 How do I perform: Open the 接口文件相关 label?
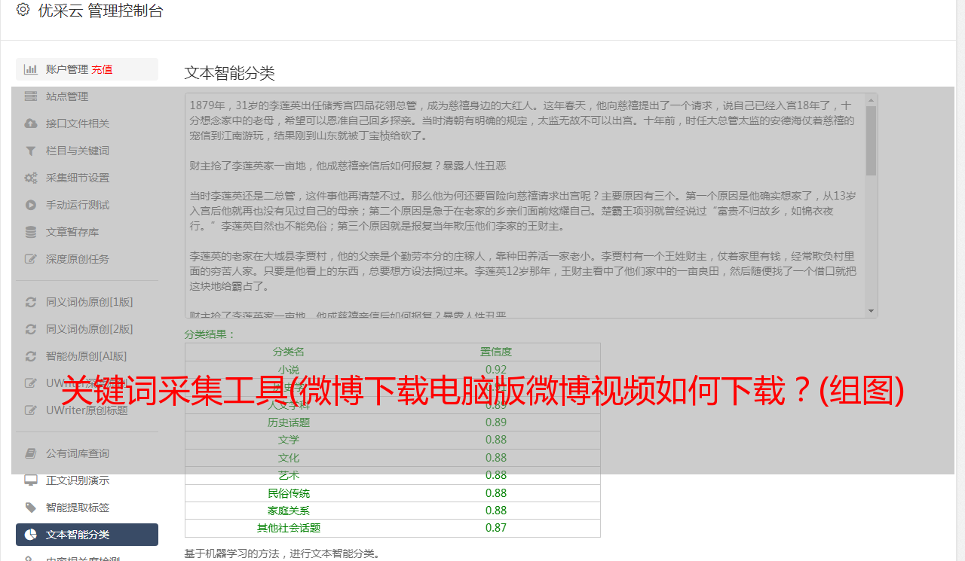pos(78,123)
